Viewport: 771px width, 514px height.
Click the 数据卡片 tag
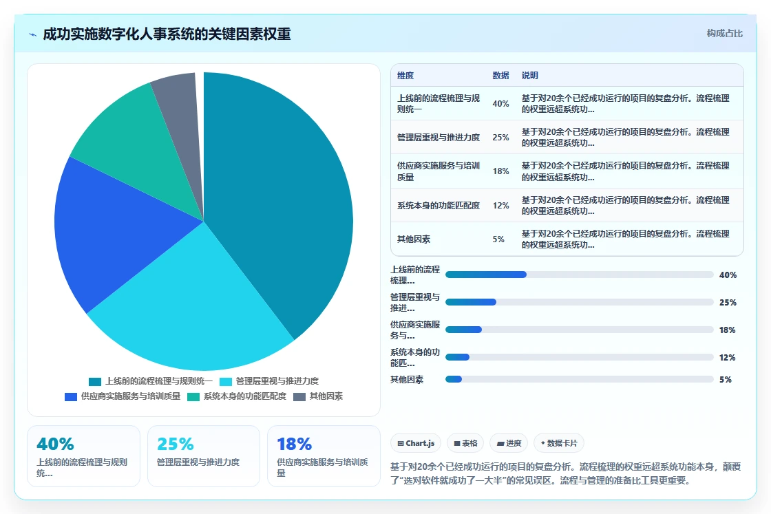coord(558,443)
